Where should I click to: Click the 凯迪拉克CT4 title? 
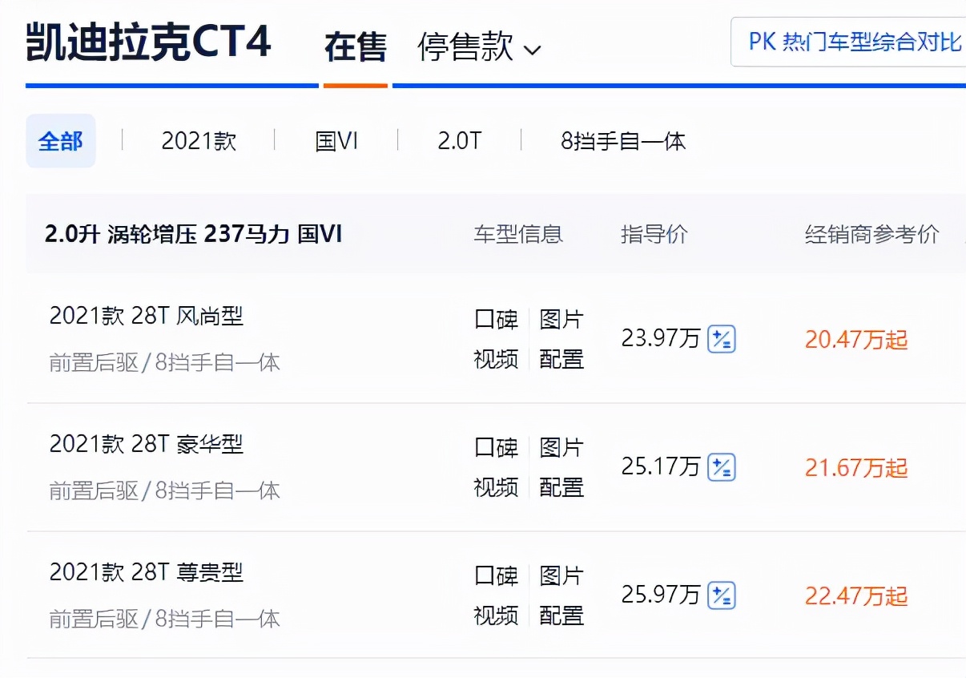coord(149,43)
